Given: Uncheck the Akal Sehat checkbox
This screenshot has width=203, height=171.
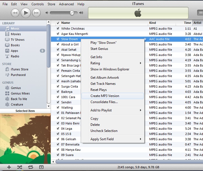Looking at the screenshot, I should 58,50.
